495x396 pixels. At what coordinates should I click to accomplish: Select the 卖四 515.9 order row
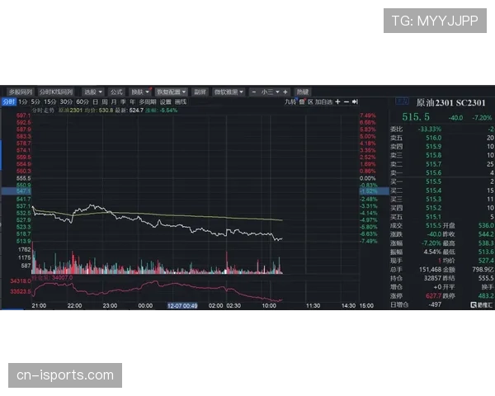441,147
